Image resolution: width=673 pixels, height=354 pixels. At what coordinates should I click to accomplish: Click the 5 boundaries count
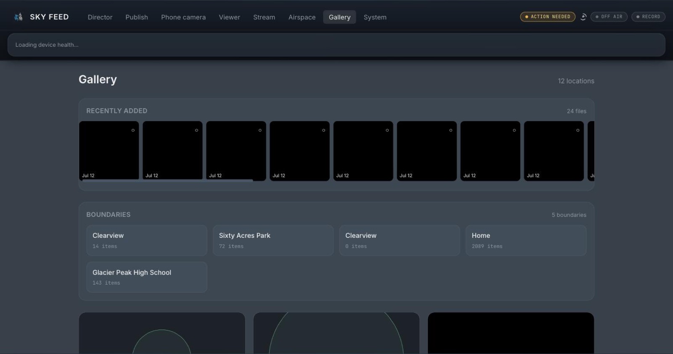569,215
